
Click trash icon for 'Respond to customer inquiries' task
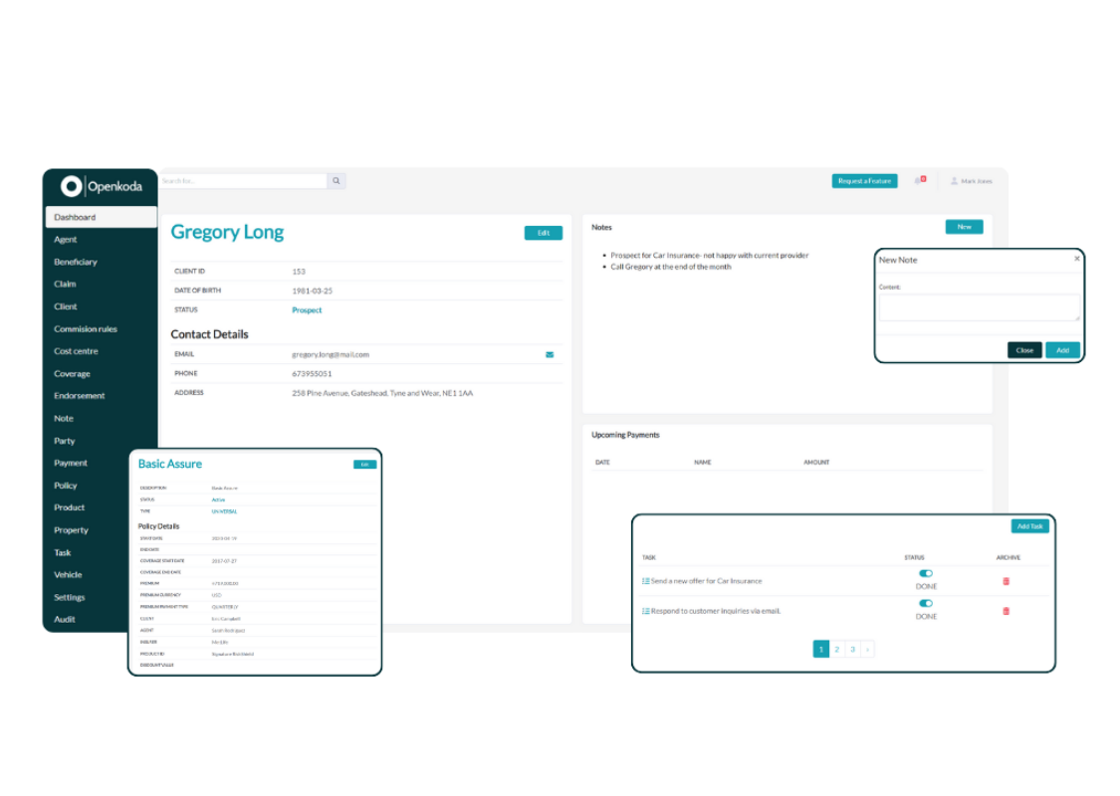click(1006, 611)
